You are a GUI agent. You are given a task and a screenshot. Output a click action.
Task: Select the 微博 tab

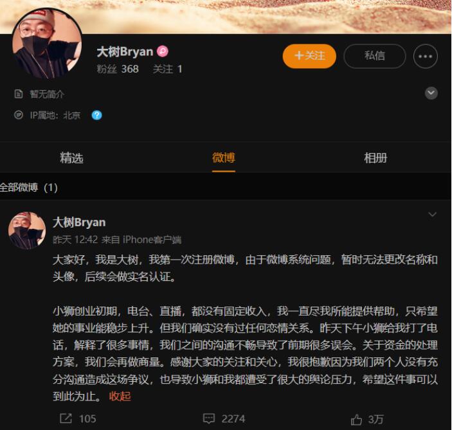tap(224, 158)
